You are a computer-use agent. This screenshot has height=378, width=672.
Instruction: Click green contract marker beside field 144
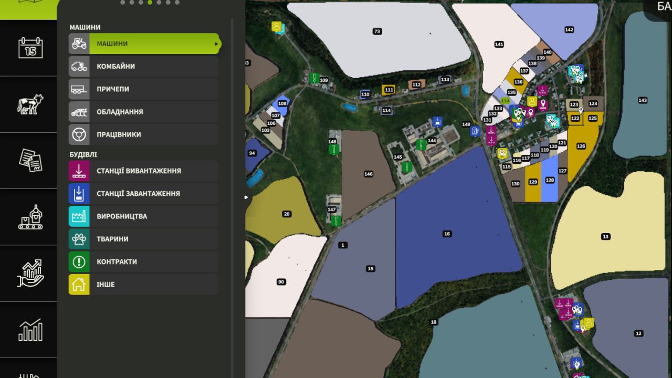pyautogui.click(x=421, y=144)
